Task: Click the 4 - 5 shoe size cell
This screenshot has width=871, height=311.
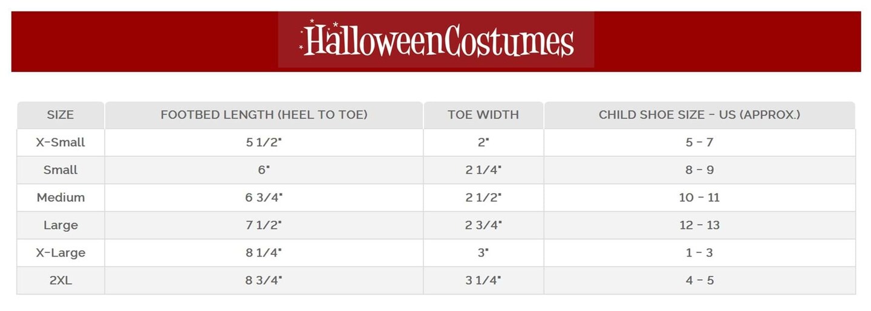Action: click(699, 280)
